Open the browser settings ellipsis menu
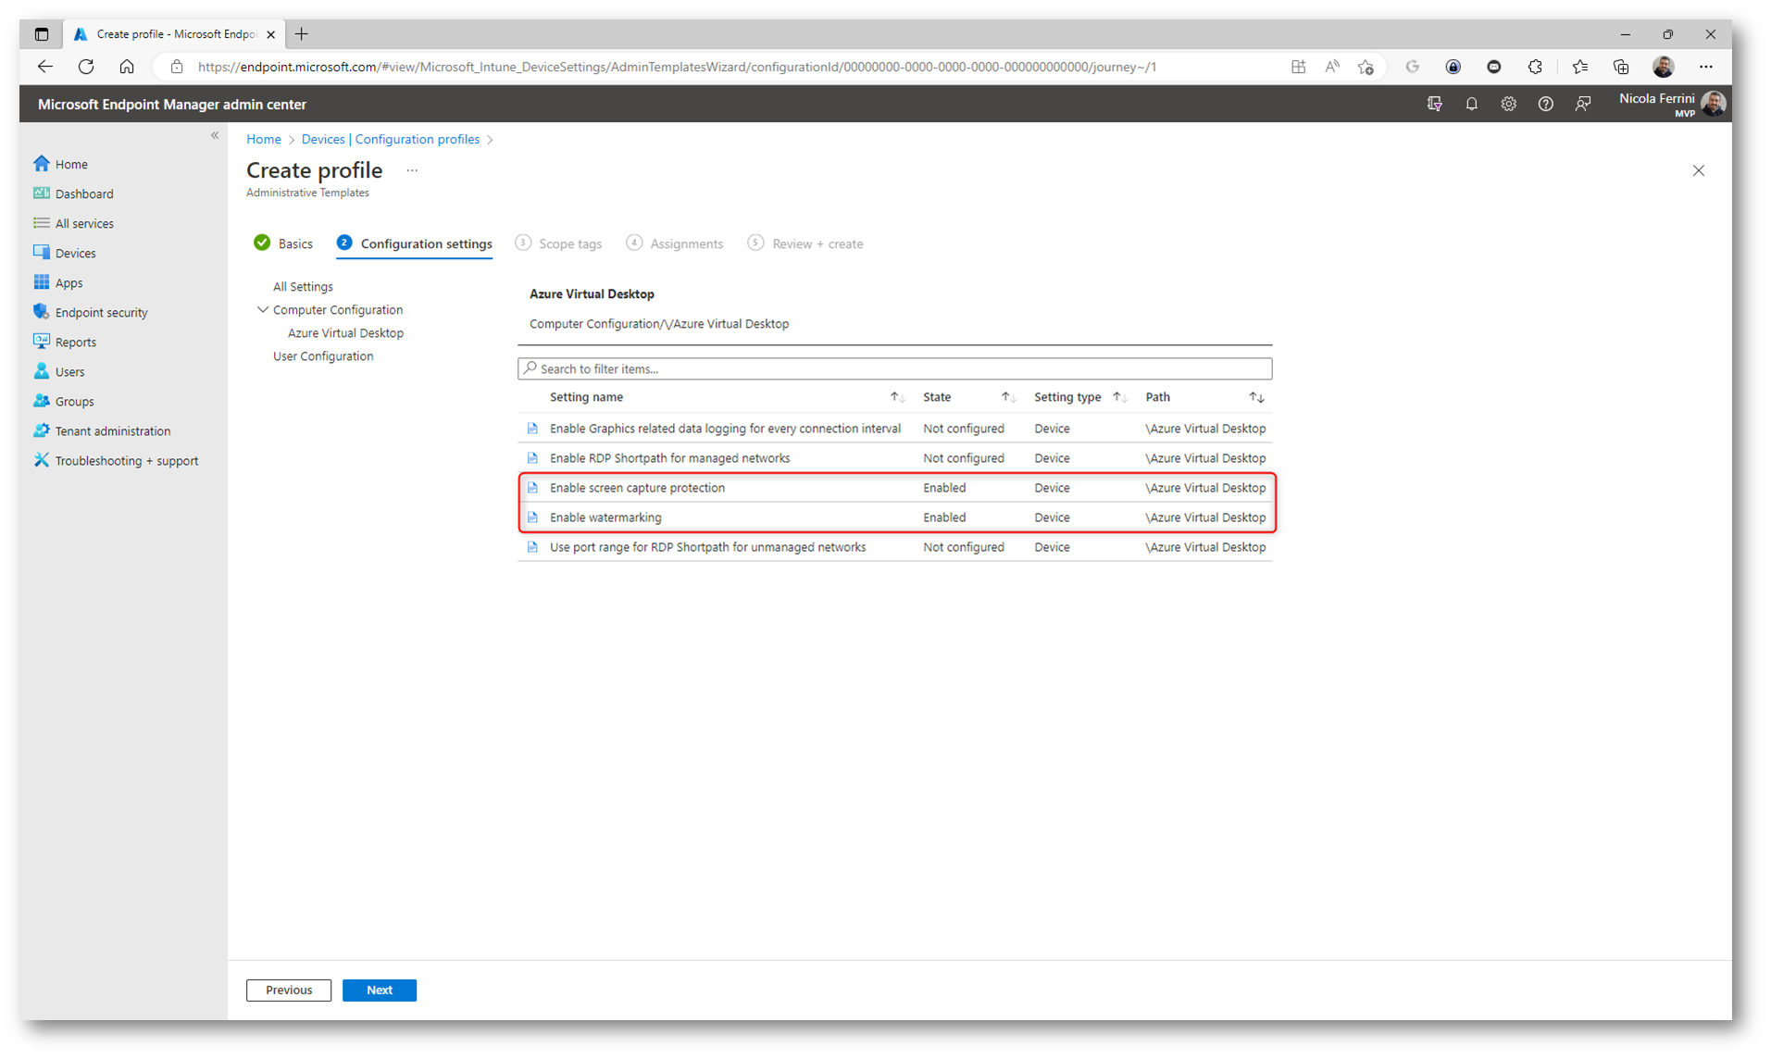This screenshot has width=1771, height=1059. pos(1705,67)
